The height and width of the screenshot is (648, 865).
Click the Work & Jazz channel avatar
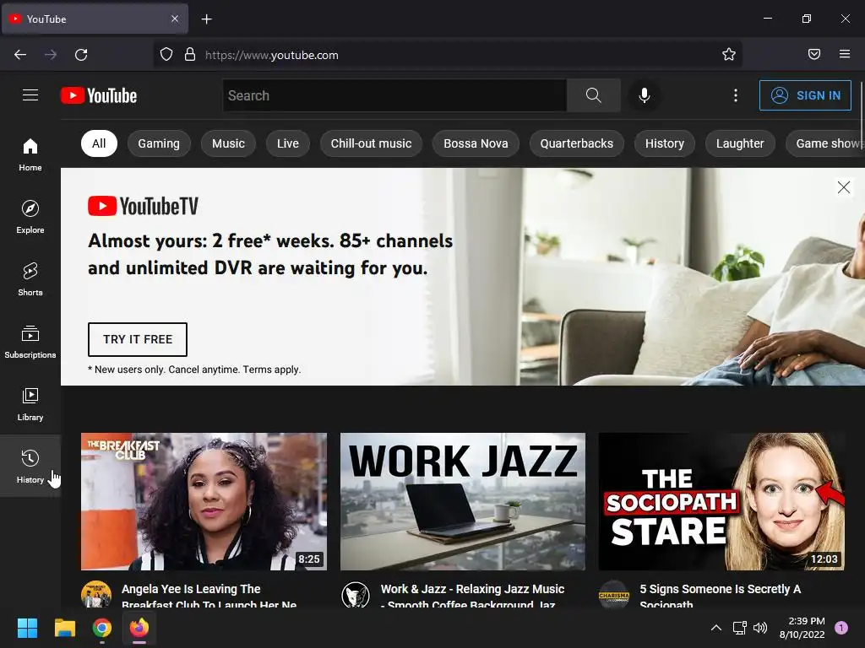[356, 595]
